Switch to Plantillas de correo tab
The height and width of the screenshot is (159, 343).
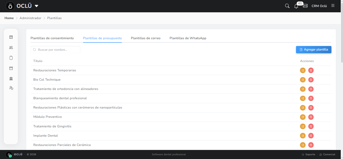(146, 38)
